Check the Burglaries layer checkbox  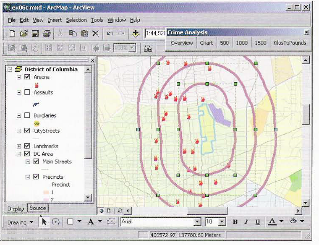tap(27, 115)
